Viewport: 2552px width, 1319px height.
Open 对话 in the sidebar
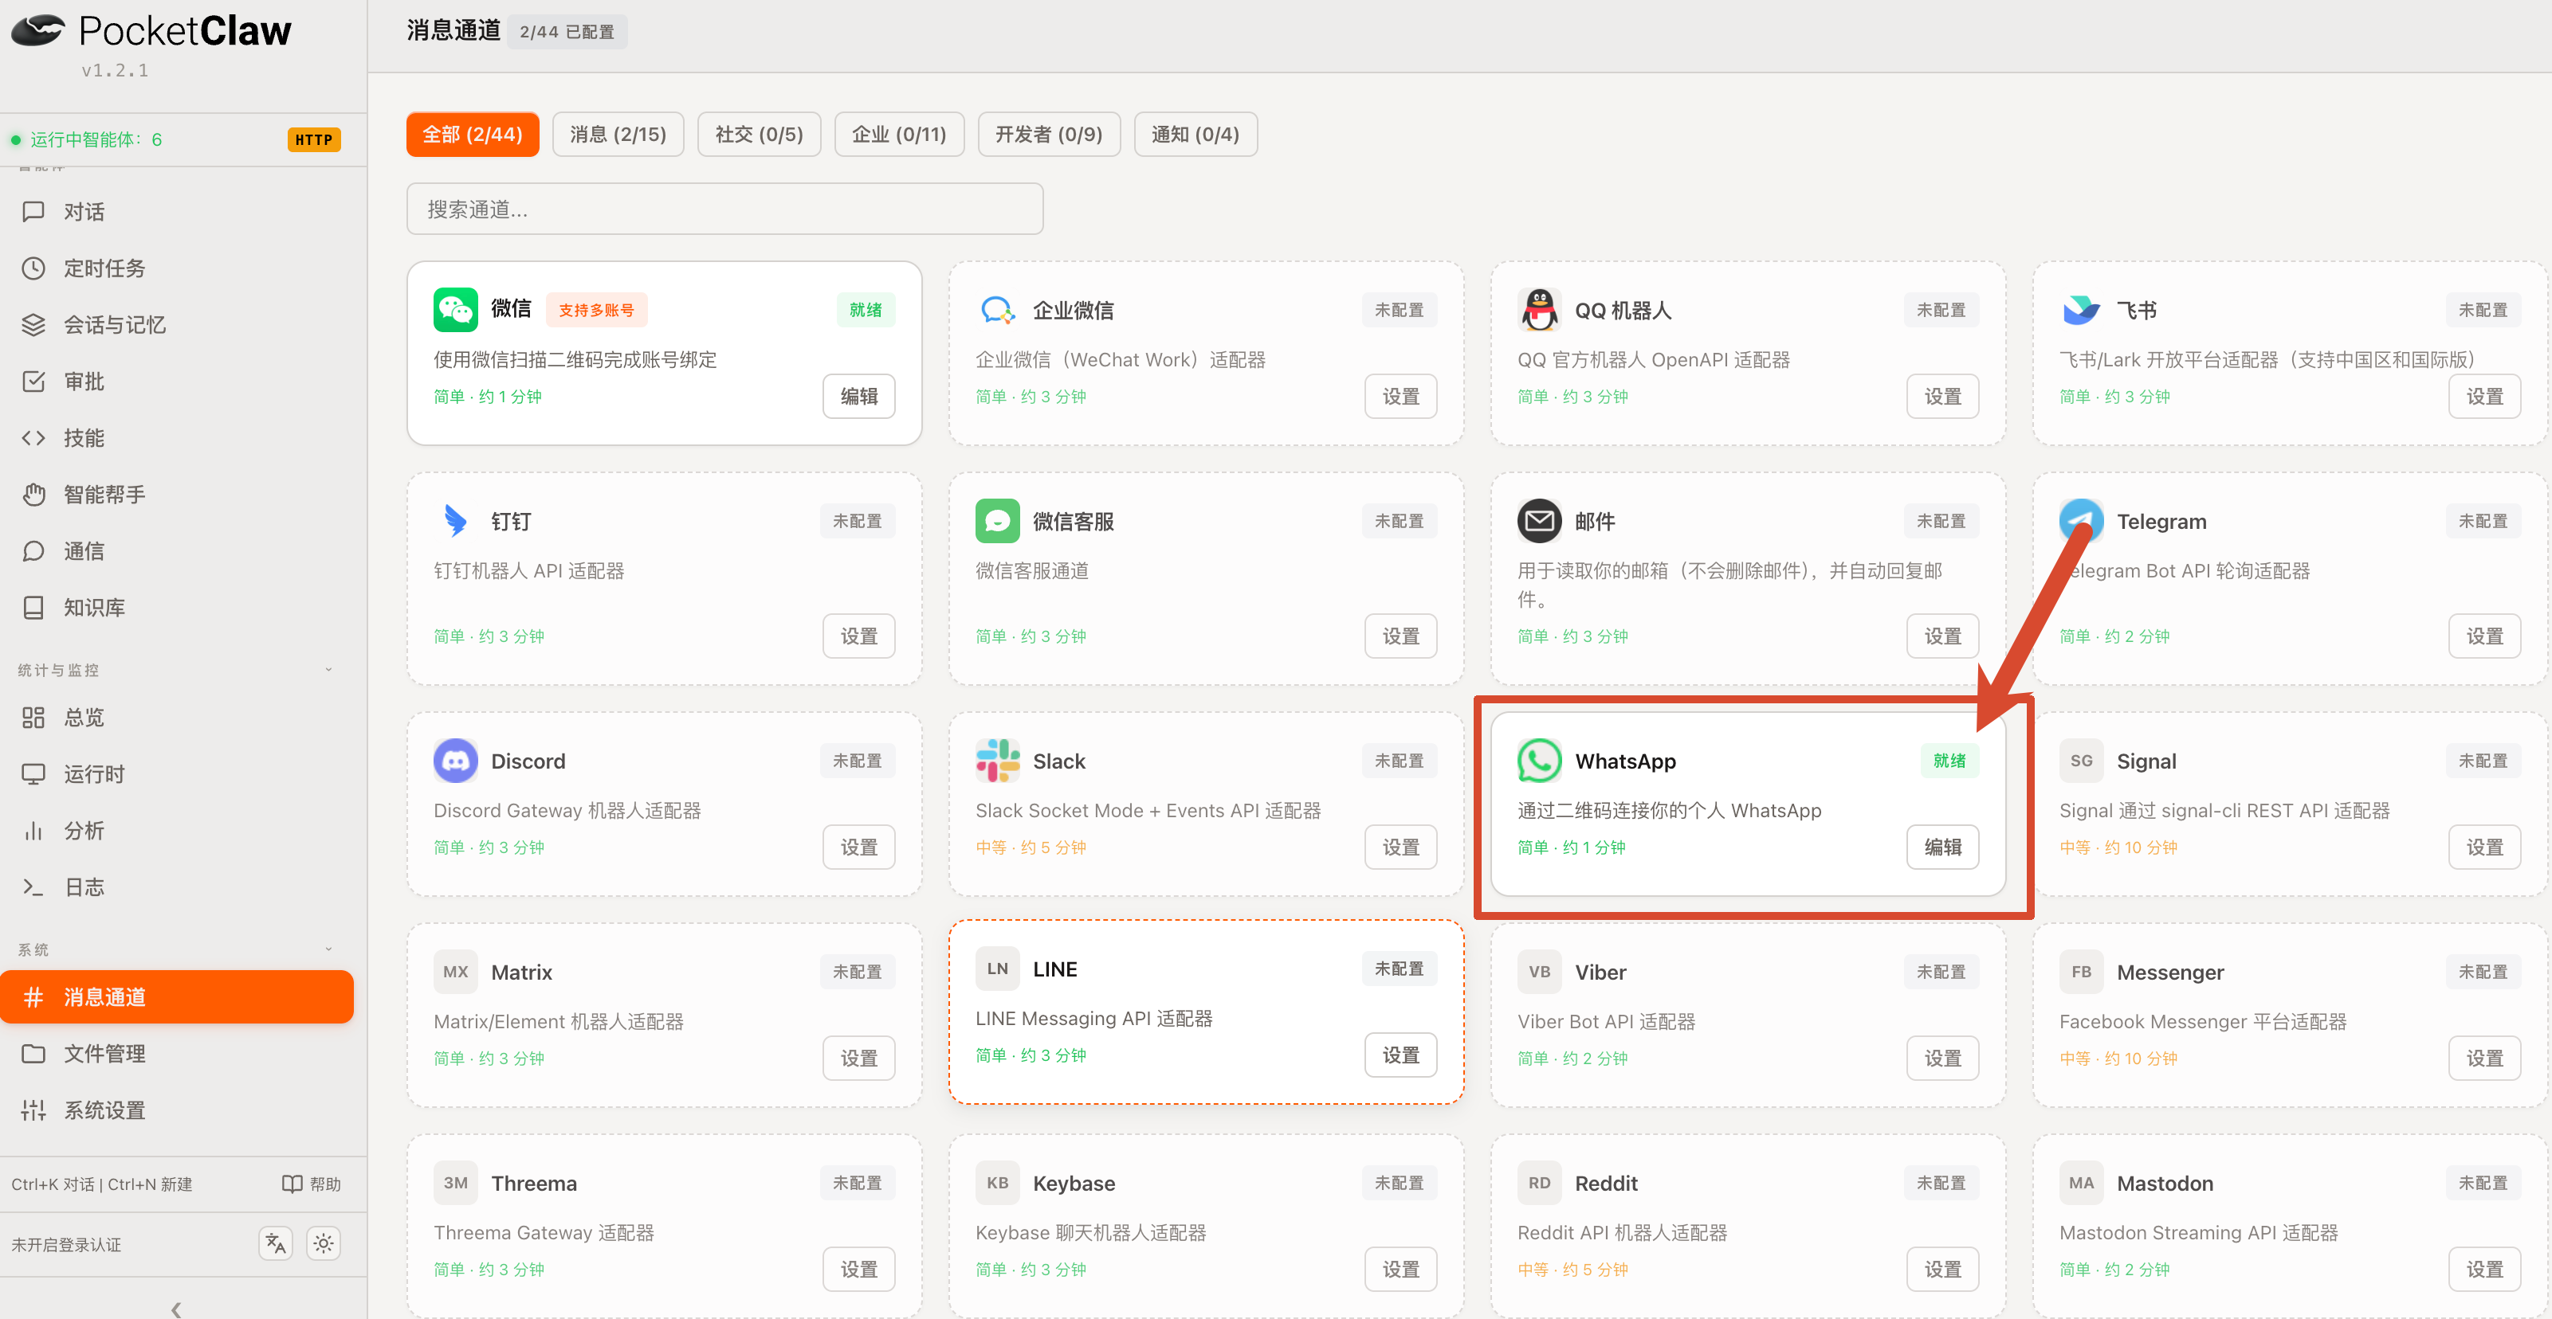pos(177,212)
